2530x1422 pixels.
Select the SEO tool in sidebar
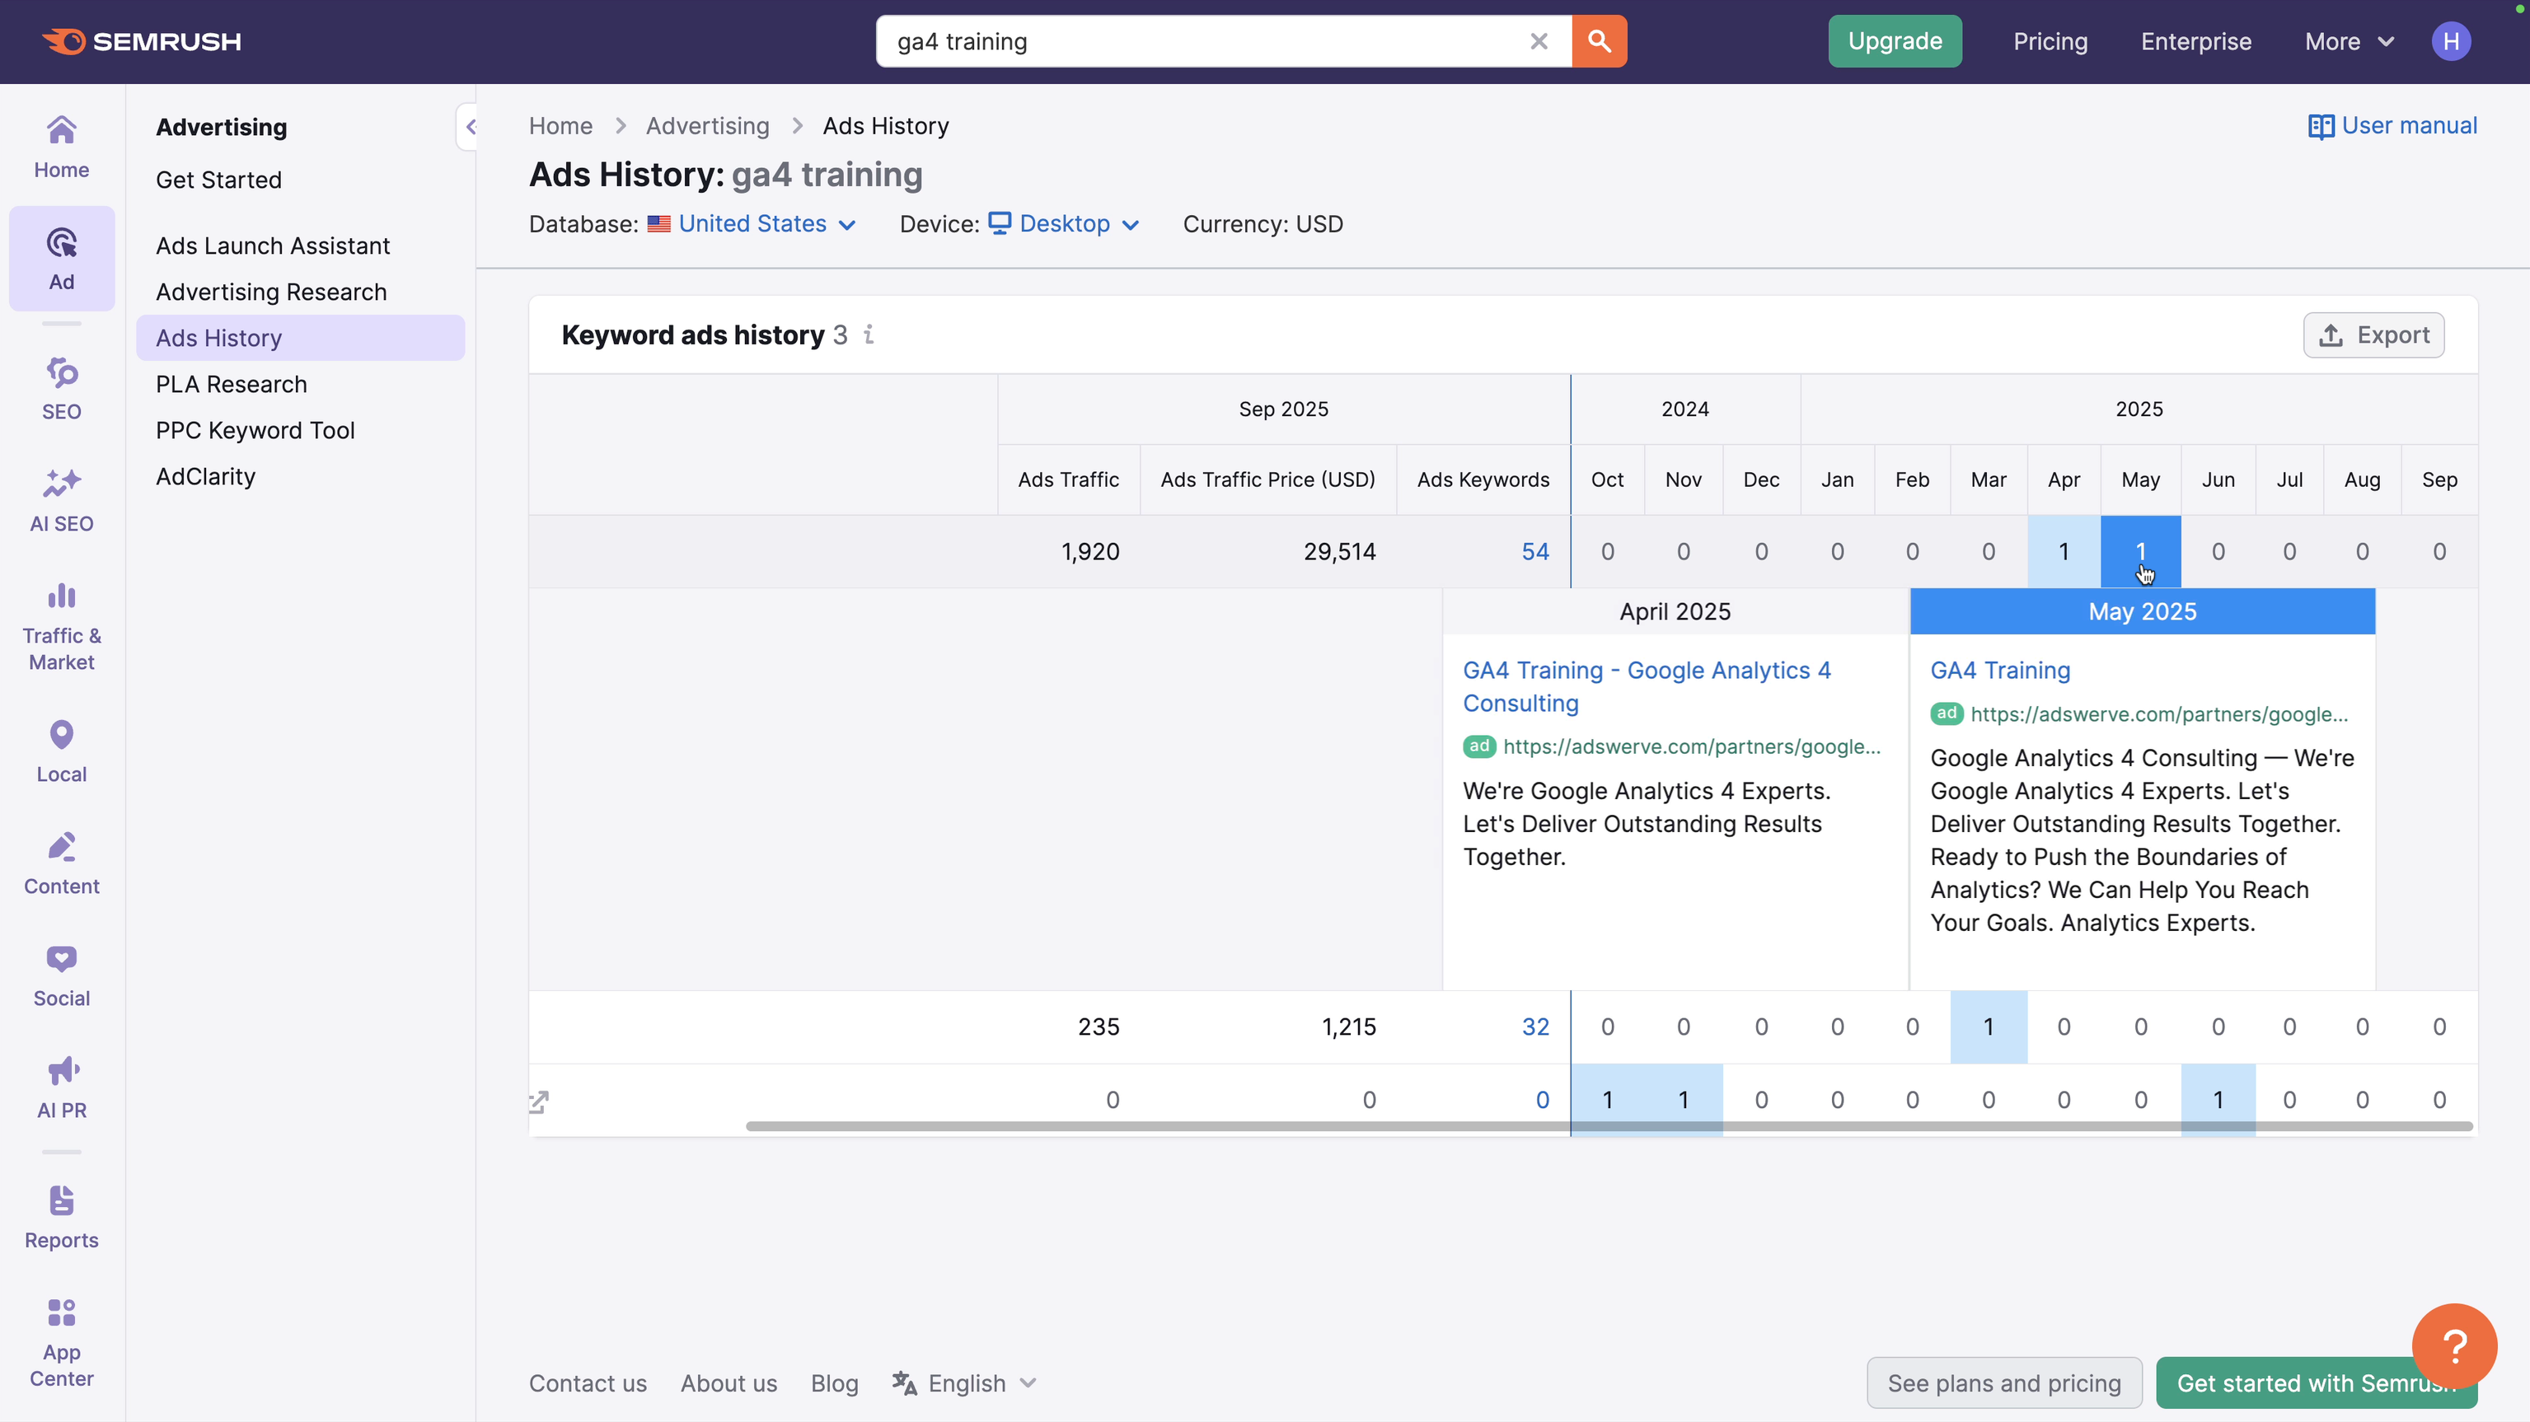tap(61, 388)
